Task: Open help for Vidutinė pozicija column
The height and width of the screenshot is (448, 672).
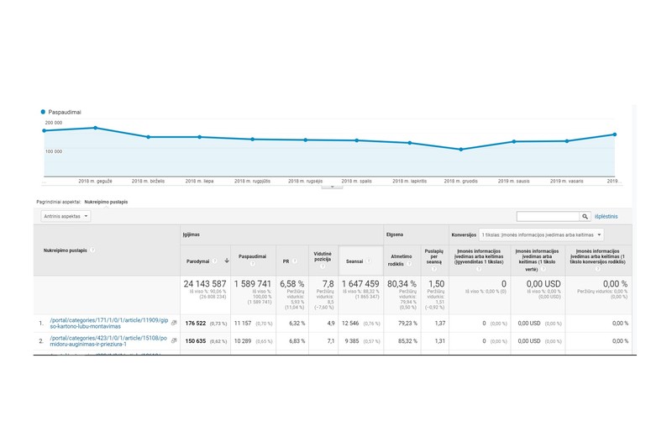Action: (323, 266)
